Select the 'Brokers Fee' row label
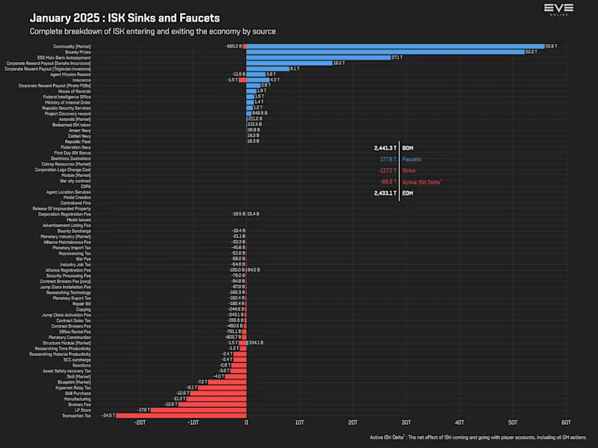The width and height of the screenshot is (598, 448). (x=80, y=405)
